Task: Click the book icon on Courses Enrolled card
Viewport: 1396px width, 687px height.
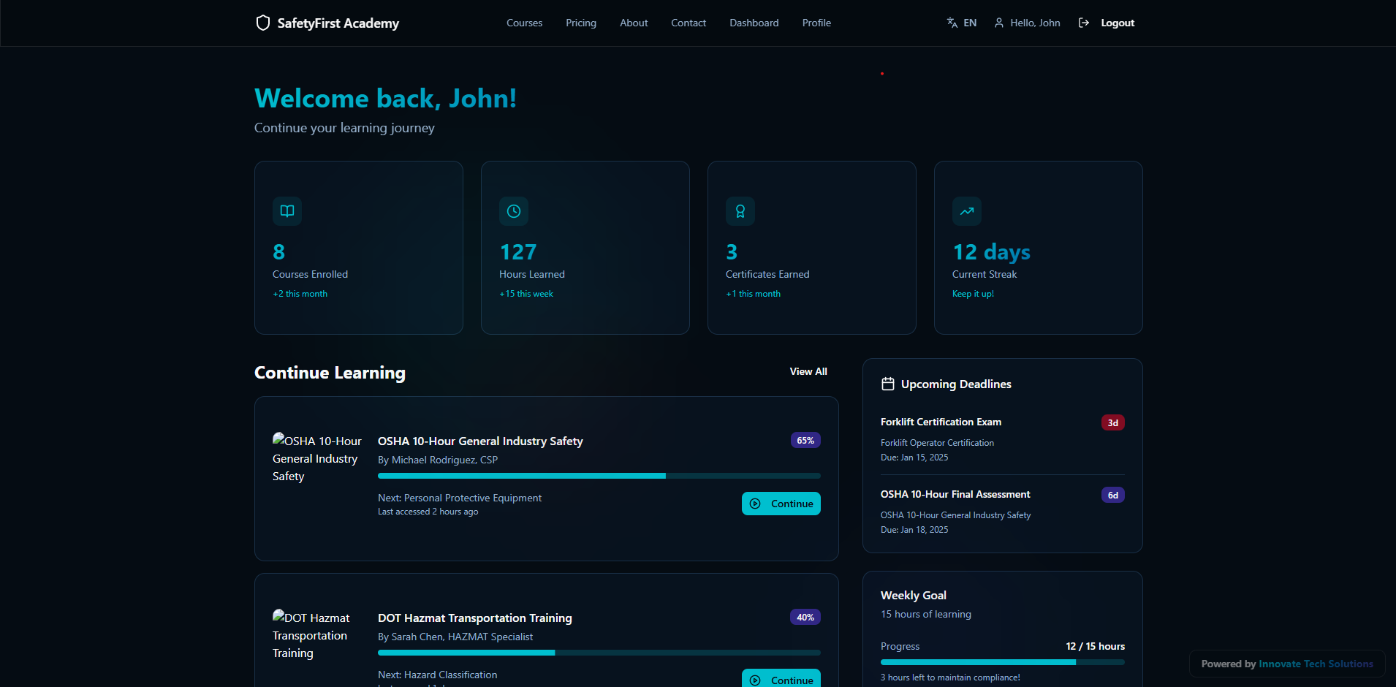Action: 287,211
